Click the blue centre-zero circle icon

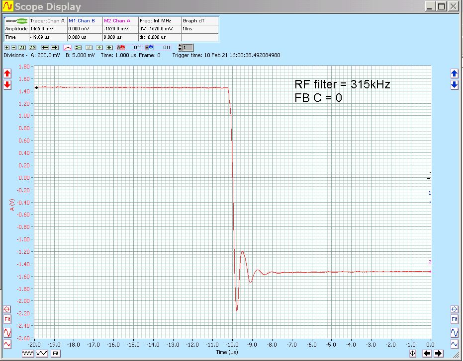455,309
